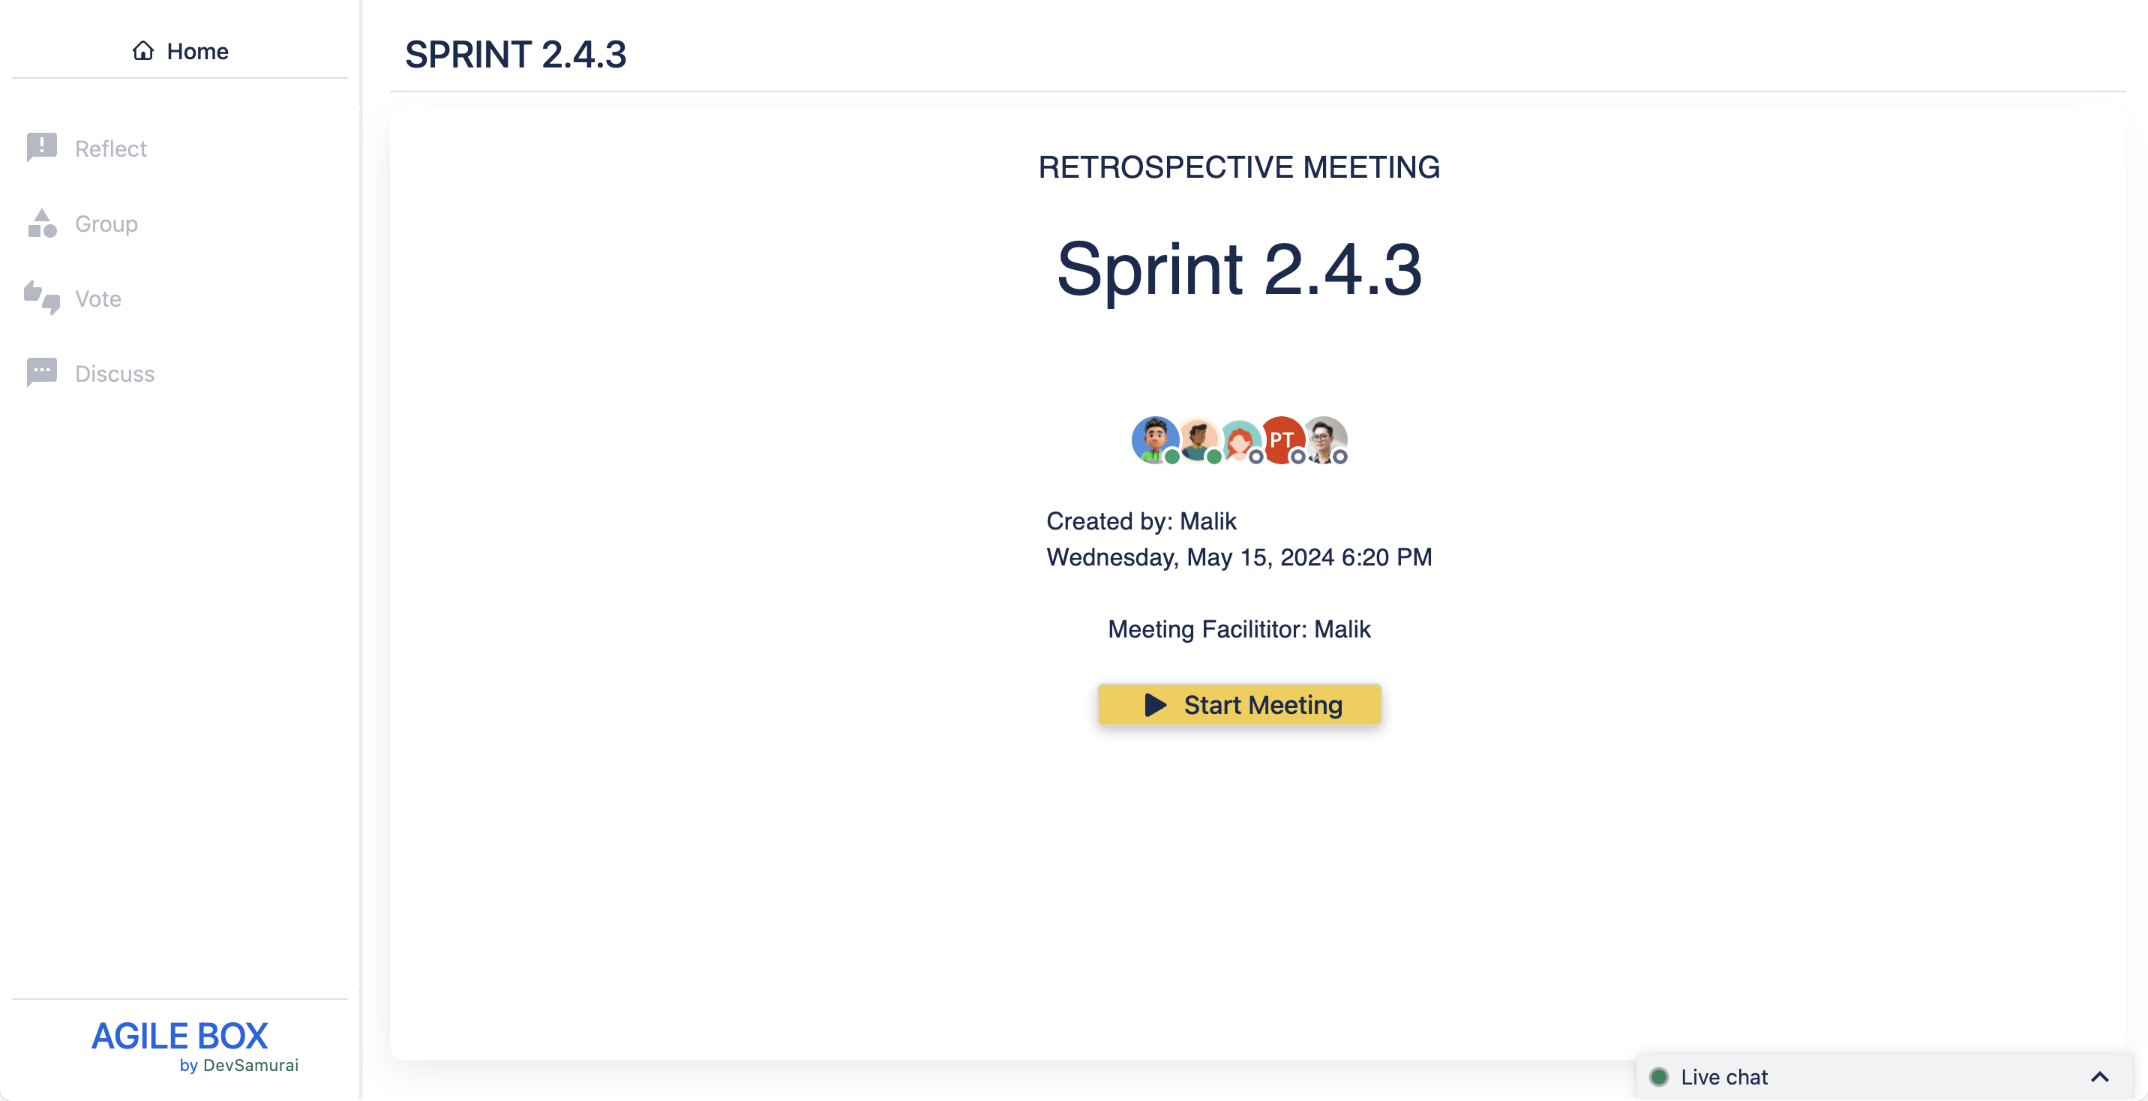Click the Group shapes icon
The height and width of the screenshot is (1101, 2148).
[42, 223]
